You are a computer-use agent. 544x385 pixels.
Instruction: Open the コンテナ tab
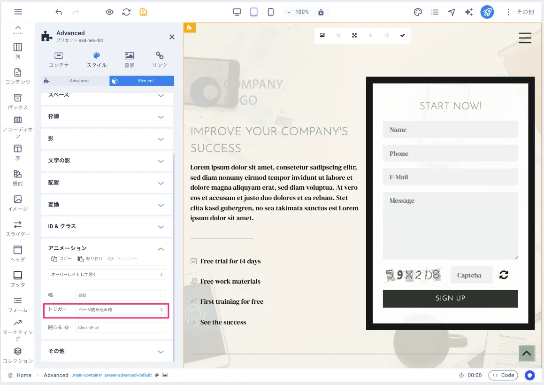[59, 60]
